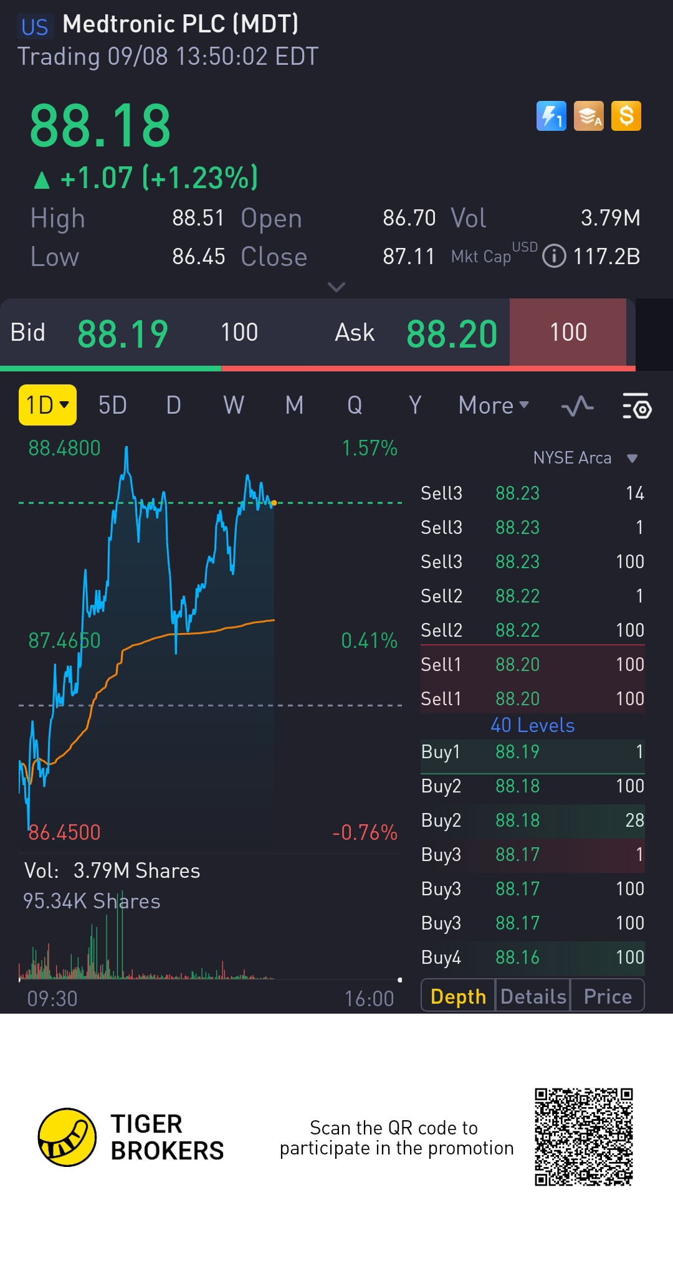Select the Depth tab

click(458, 996)
